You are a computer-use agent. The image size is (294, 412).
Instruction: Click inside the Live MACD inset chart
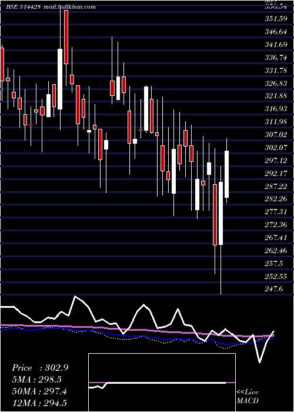pyautogui.click(x=162, y=383)
